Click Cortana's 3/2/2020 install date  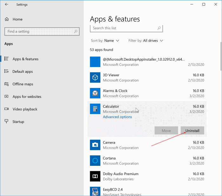coord(197,163)
